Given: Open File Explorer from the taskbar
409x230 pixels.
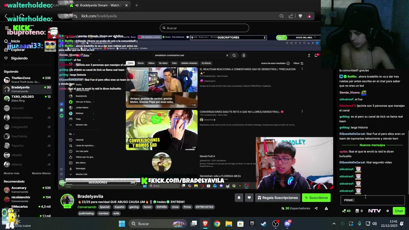Looking at the screenshot, I should point(228,224).
